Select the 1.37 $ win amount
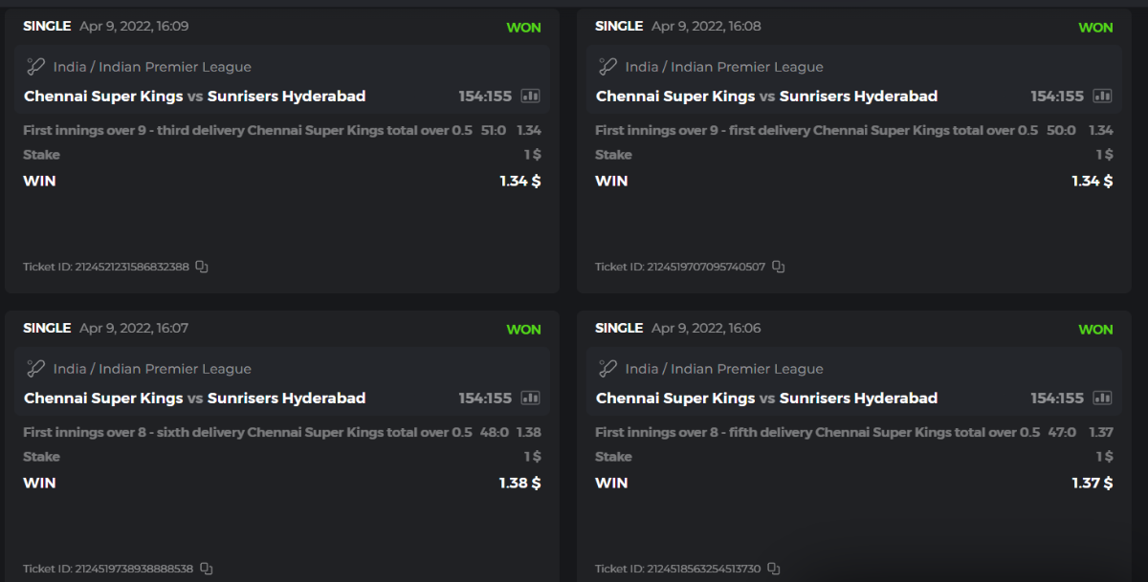 click(1092, 483)
